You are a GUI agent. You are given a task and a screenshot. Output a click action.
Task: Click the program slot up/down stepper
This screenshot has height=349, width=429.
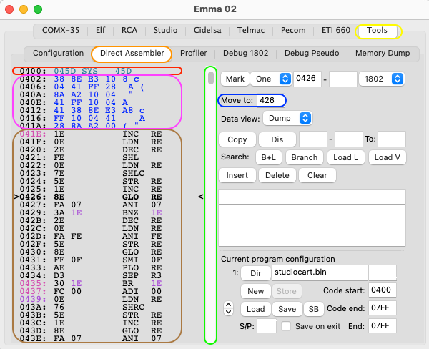pyautogui.click(x=229, y=308)
